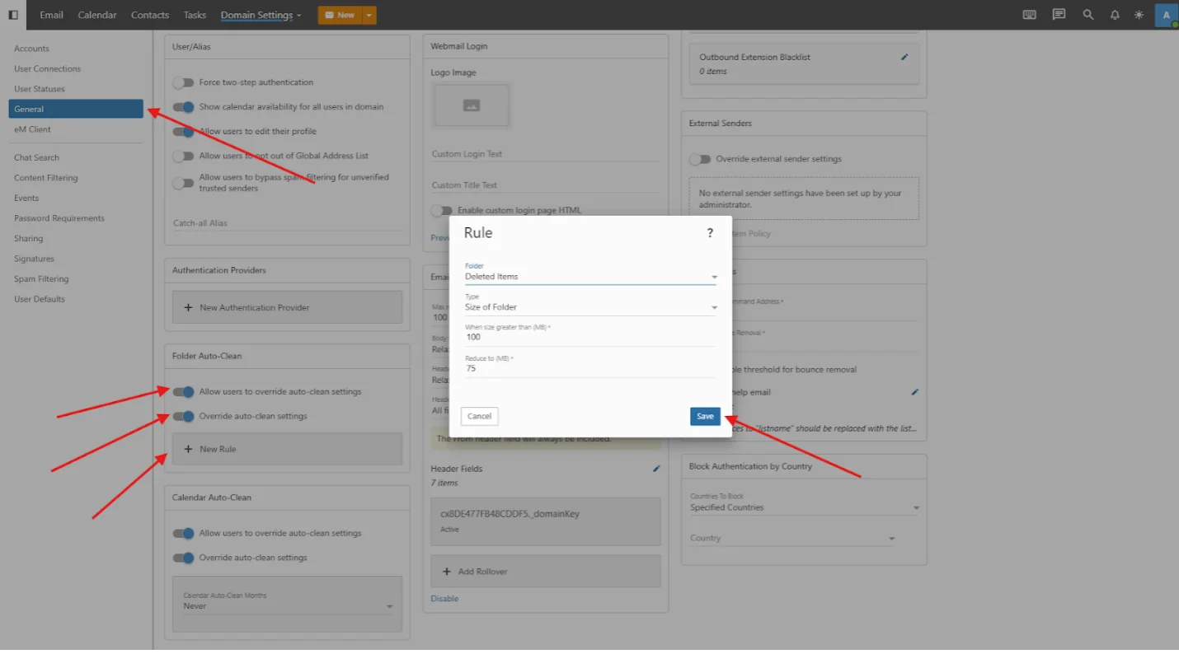Open the Email tab
This screenshot has width=1179, height=654.
(51, 15)
